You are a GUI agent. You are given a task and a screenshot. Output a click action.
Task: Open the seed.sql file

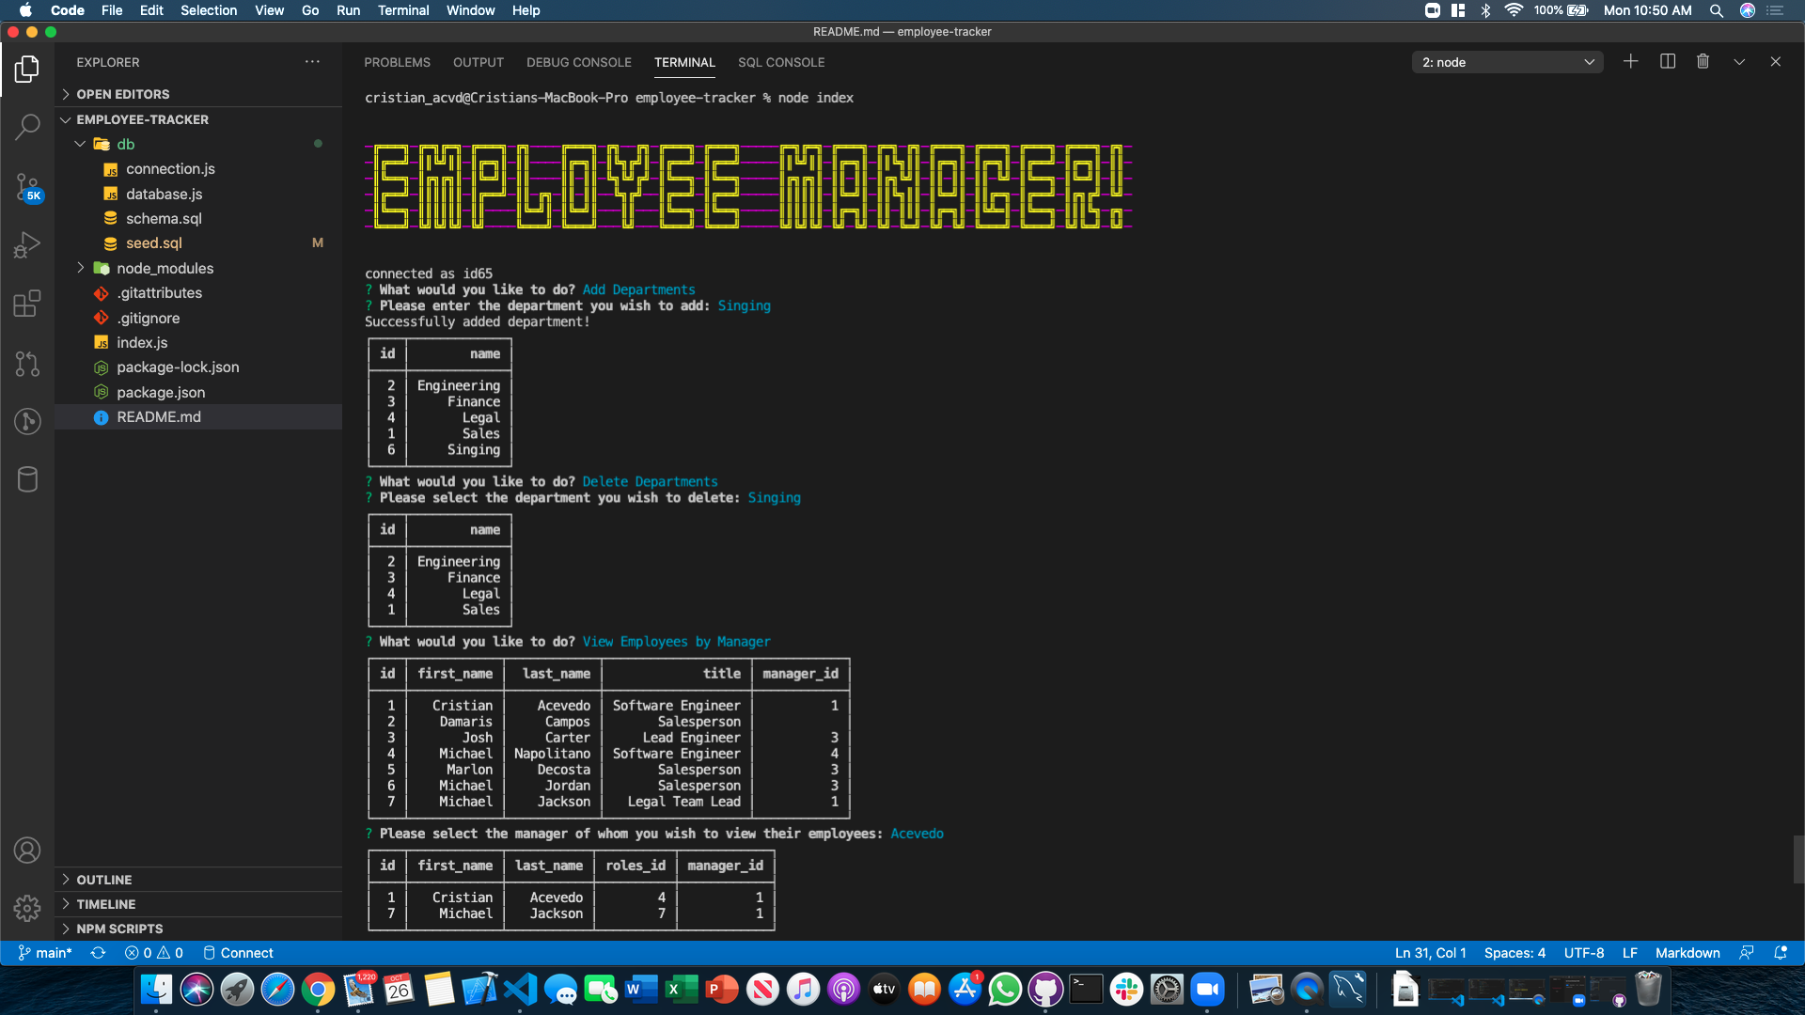[x=199, y=243]
